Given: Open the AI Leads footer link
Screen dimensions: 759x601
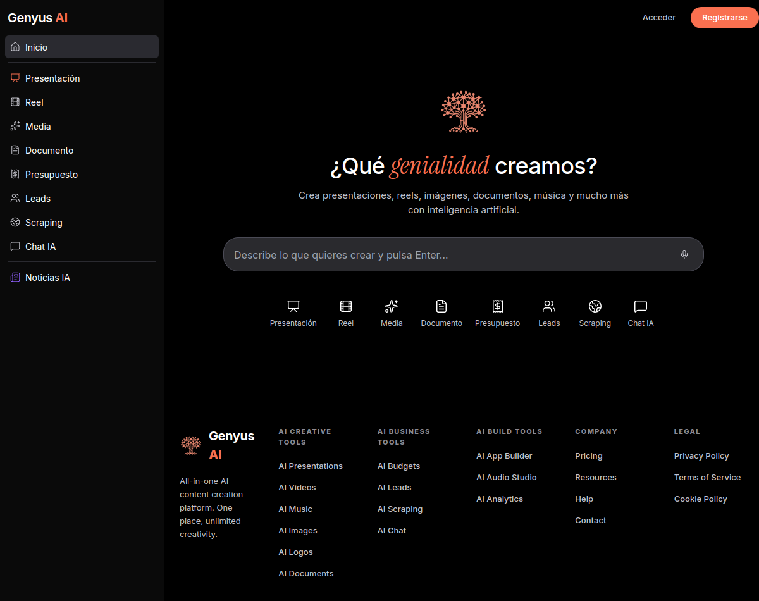Looking at the screenshot, I should (x=395, y=488).
